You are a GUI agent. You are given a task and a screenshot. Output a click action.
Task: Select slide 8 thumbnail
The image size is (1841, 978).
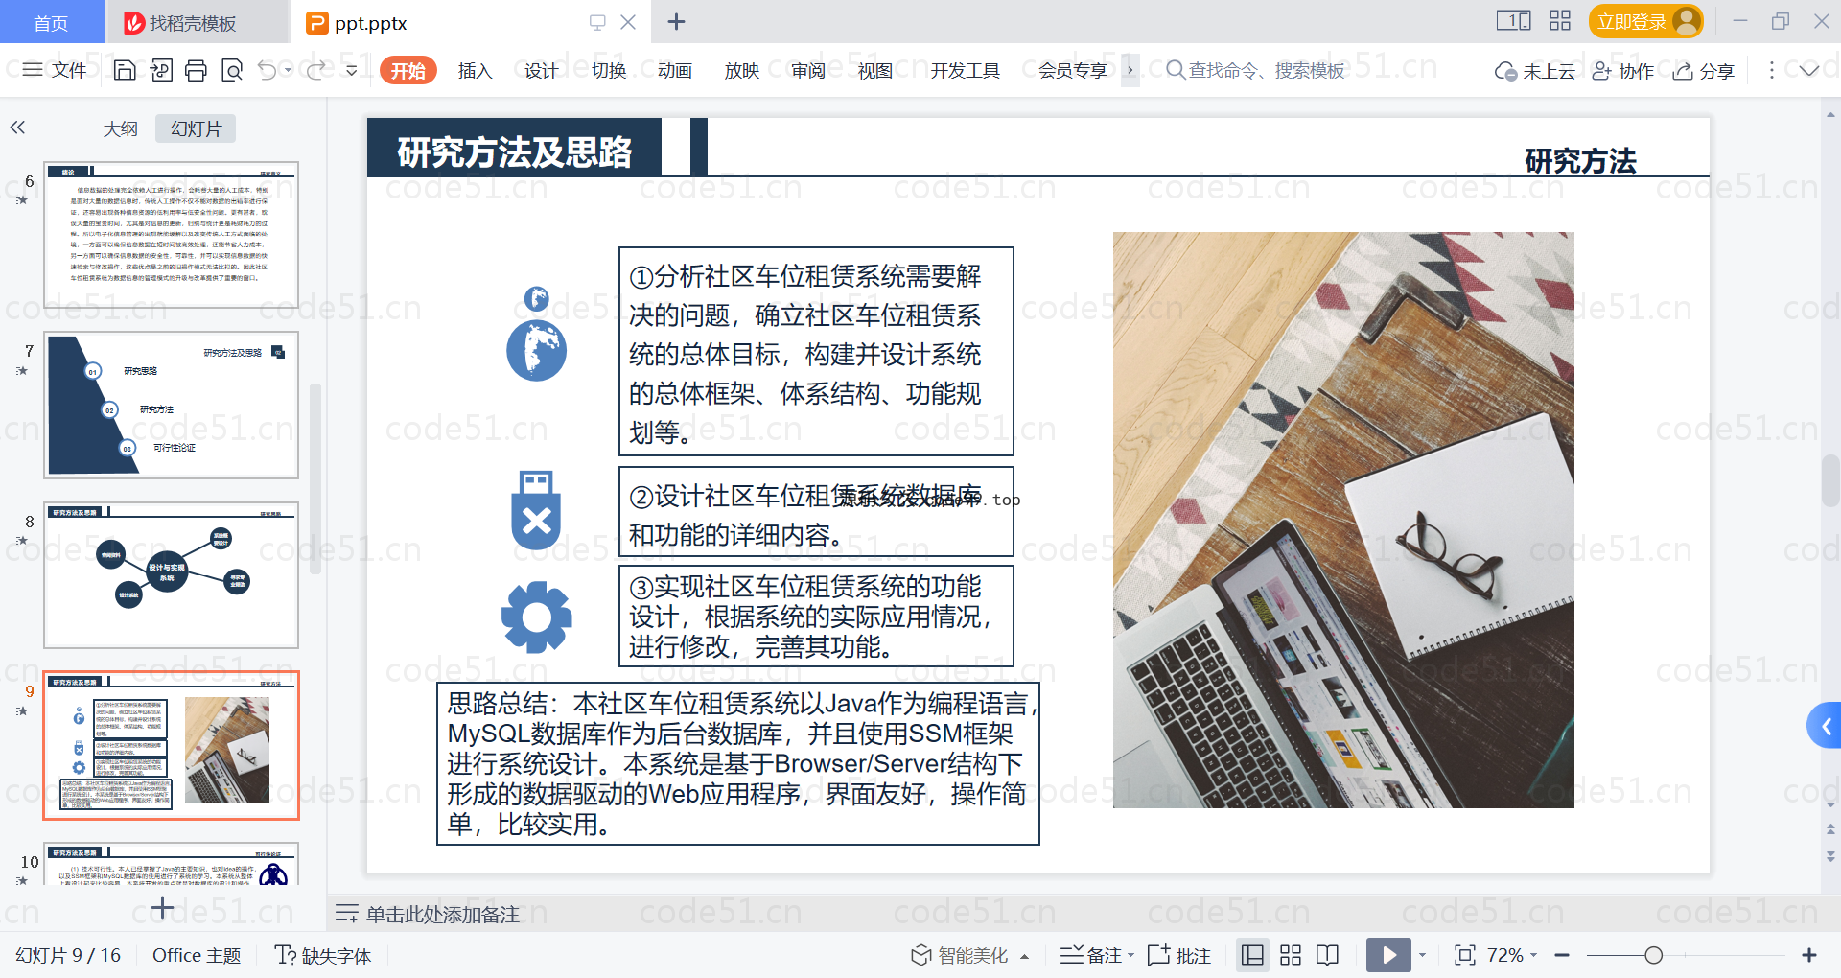(171, 575)
